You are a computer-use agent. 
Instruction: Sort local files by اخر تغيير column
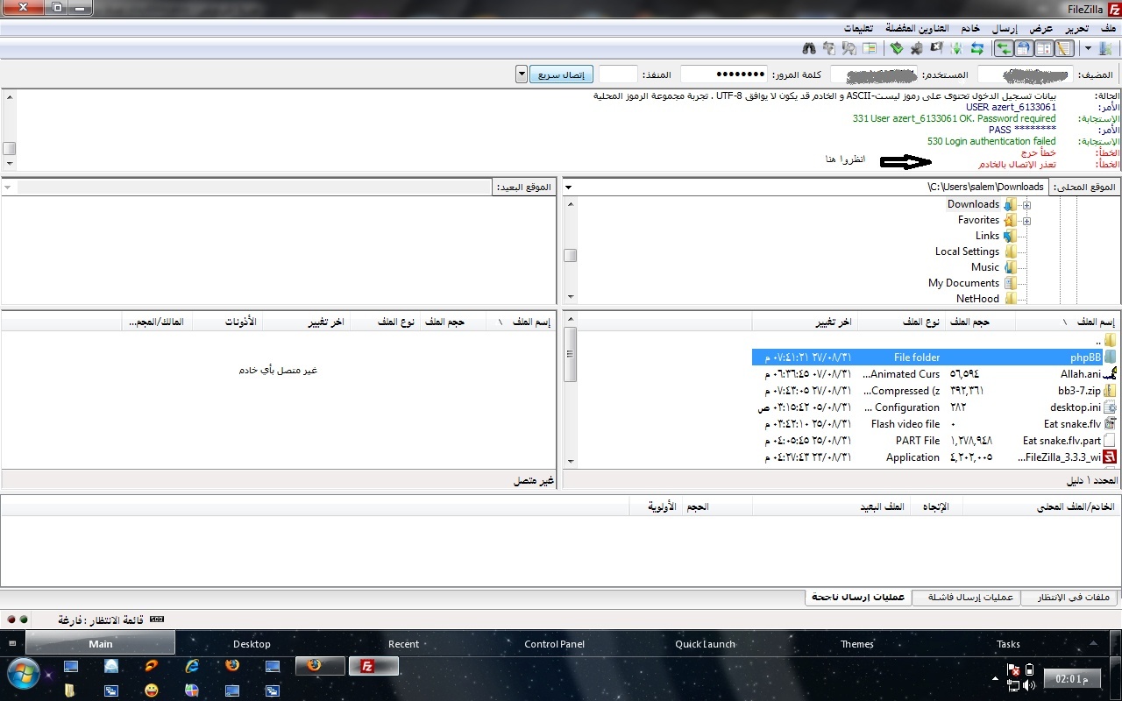click(805, 322)
